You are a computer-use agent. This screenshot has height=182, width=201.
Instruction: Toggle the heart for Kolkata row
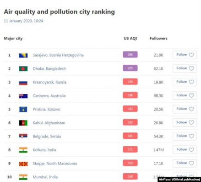pos(191,149)
